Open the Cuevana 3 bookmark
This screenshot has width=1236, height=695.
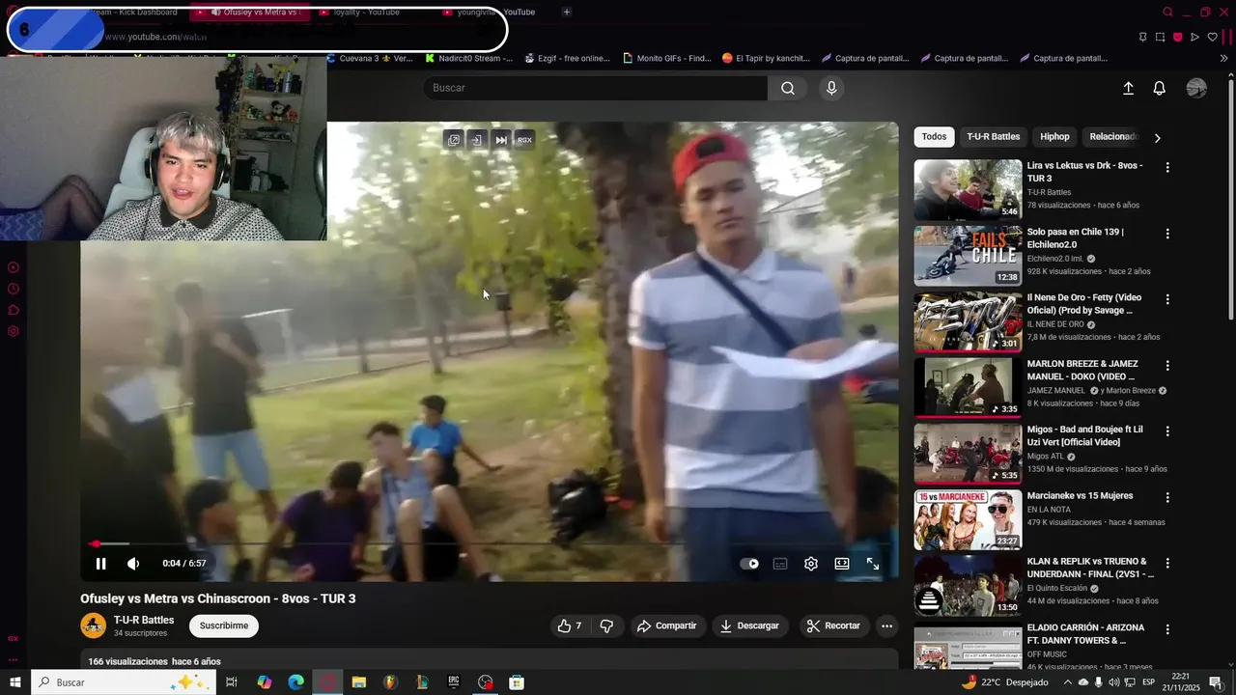369,58
